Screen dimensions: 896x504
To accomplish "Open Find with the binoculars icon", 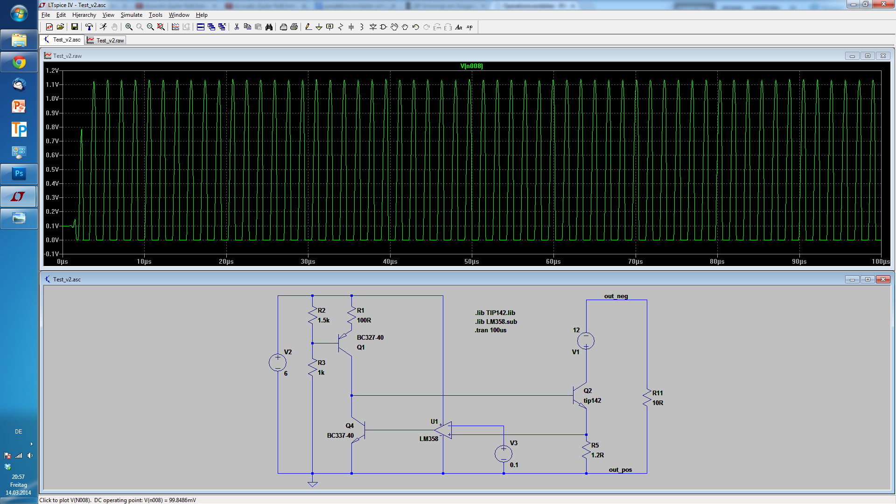I will click(269, 27).
